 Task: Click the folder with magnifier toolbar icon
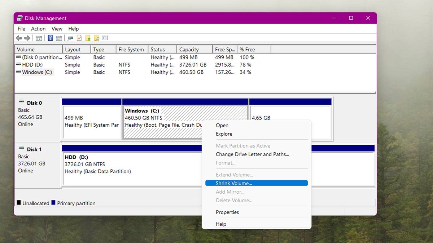[x=96, y=38]
